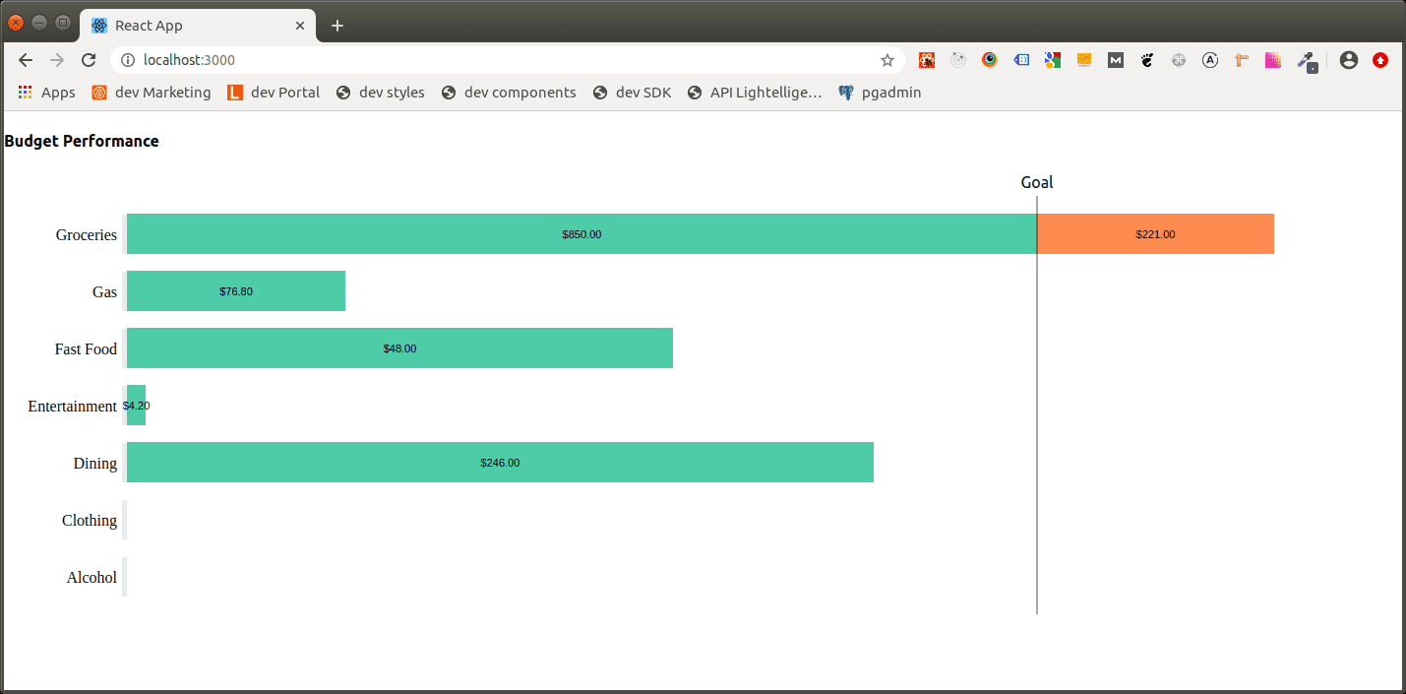Click inside the address bar
Image resolution: width=1406 pixels, height=694 pixels.
394,60
